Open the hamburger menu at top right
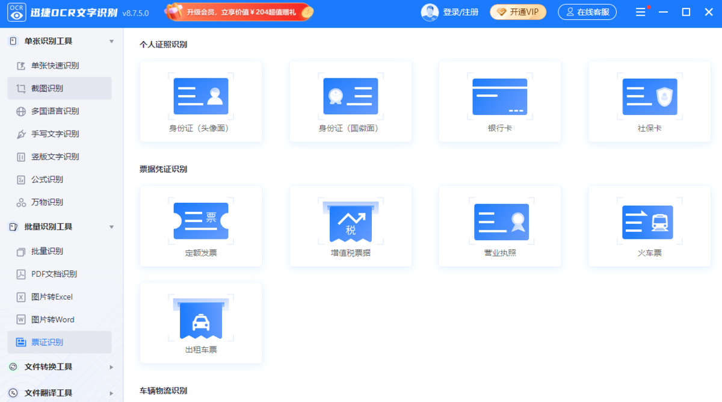This screenshot has height=402, width=722. tap(640, 11)
